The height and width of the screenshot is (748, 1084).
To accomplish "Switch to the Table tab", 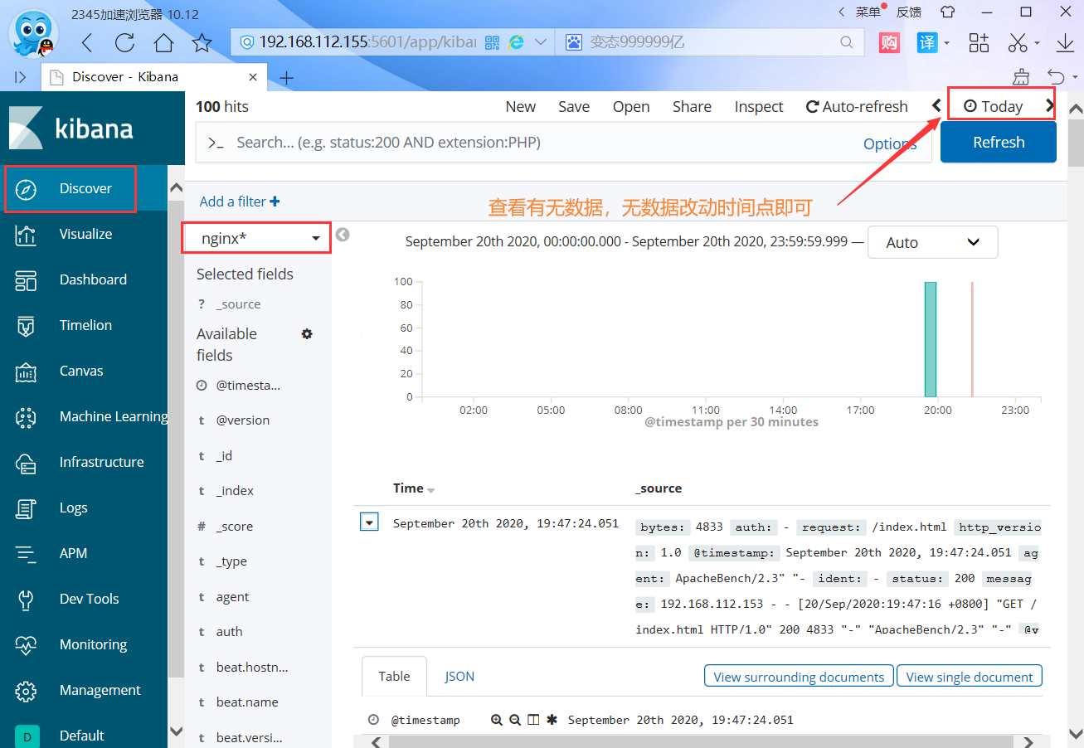I will tap(394, 676).
